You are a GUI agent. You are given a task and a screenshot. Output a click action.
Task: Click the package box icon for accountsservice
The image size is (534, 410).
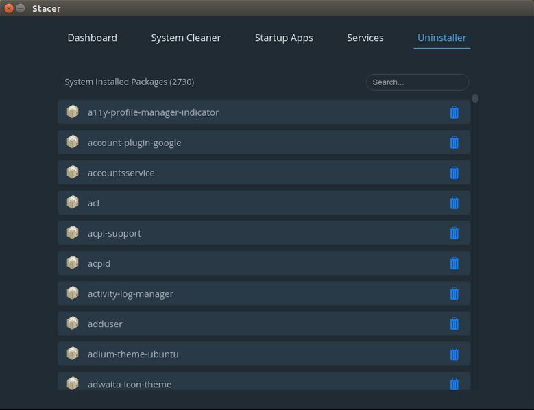tap(73, 172)
